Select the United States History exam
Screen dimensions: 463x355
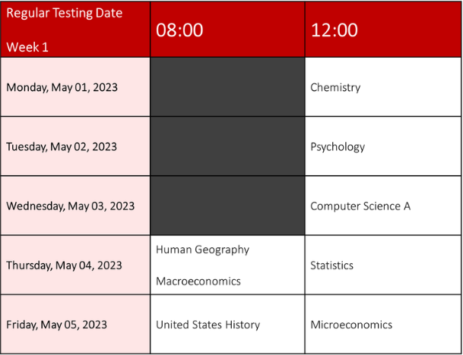pyautogui.click(x=208, y=325)
